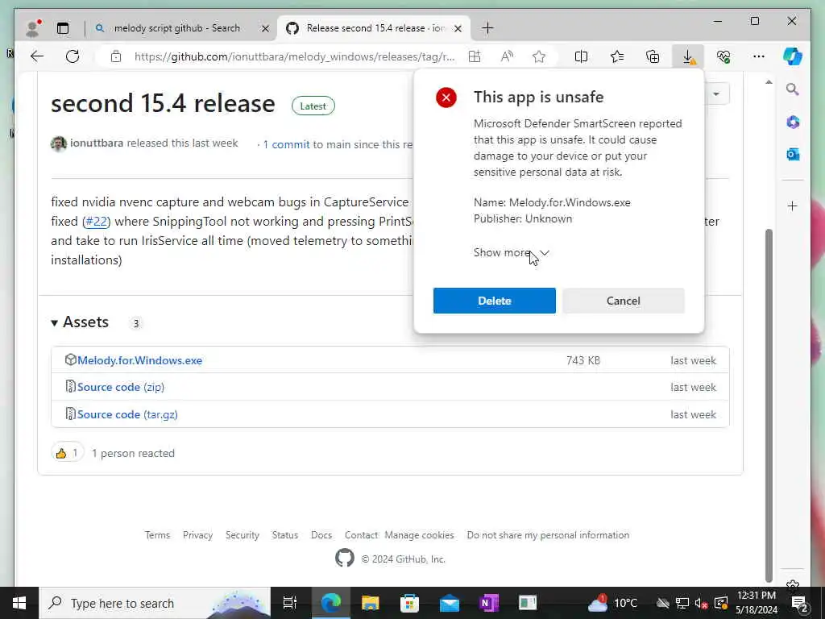Download Source code (tar.gz)
This screenshot has height=619, width=825.
pos(127,414)
